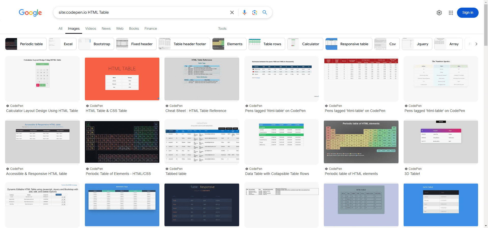
Task: Click the Sign in button
Action: click(468, 13)
